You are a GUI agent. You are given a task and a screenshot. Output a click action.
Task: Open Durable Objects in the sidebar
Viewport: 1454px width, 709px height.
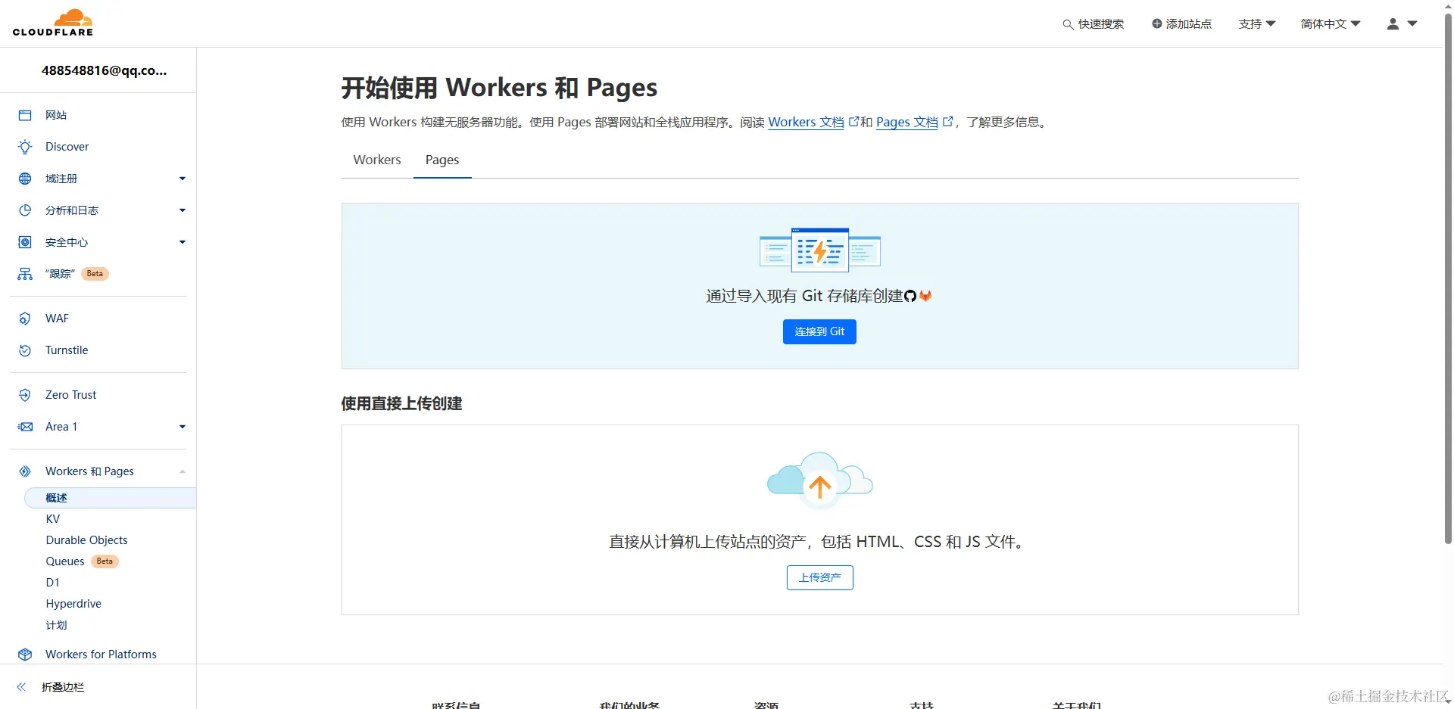(x=86, y=540)
